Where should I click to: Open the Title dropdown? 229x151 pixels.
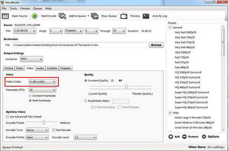pos(25,31)
